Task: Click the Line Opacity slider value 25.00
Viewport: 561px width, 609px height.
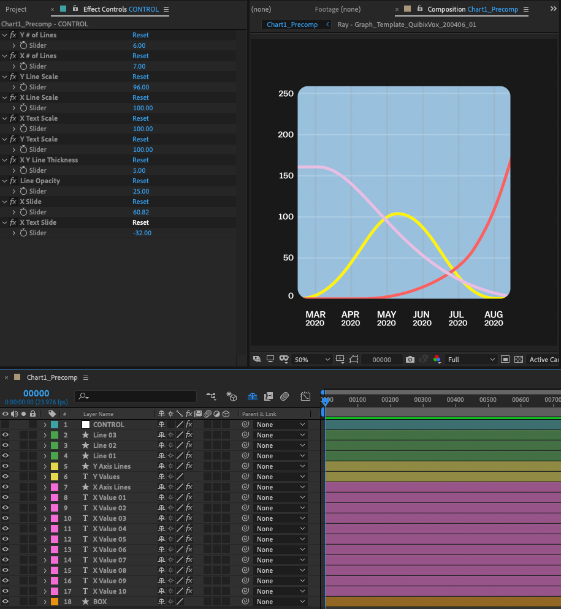Action: pos(140,191)
